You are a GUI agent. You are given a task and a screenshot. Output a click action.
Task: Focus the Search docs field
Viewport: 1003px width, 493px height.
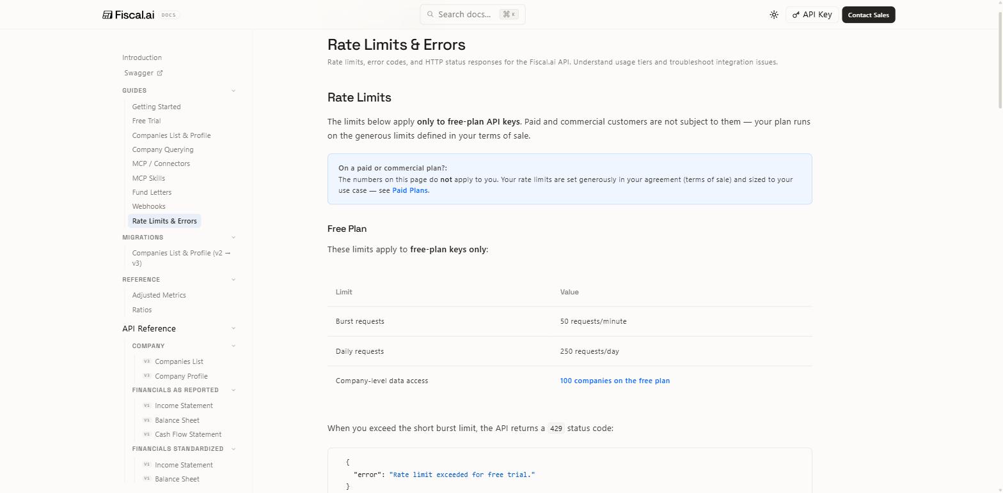point(473,14)
